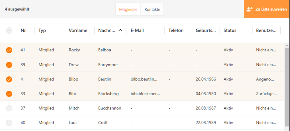Image resolution: width=290 pixels, height=131 pixels.
Task: Select Mitch Bucchannon's checkbox
Action: point(9,108)
